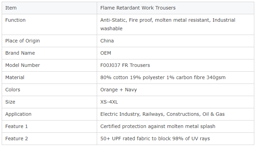Click the 'Place of Origin' label
The width and height of the screenshot is (256, 147).
[22, 41]
